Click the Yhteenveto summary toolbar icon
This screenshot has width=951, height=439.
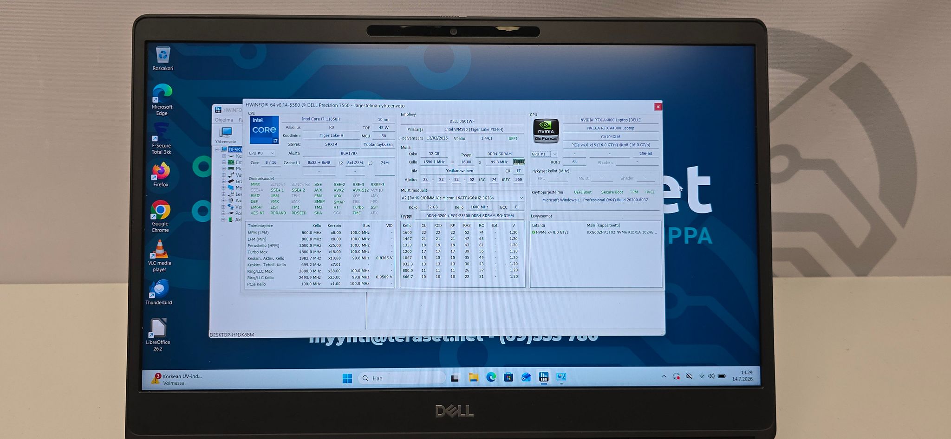[x=226, y=135]
